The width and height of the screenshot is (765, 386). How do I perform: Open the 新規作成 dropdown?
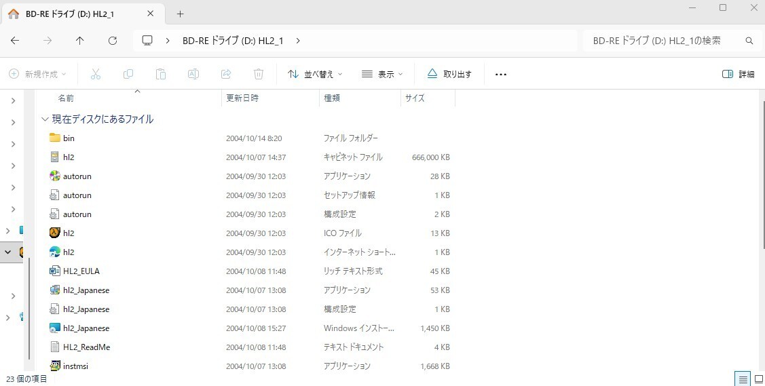(x=37, y=74)
